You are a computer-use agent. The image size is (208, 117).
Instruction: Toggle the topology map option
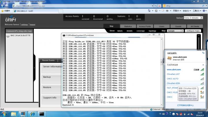click(152, 31)
